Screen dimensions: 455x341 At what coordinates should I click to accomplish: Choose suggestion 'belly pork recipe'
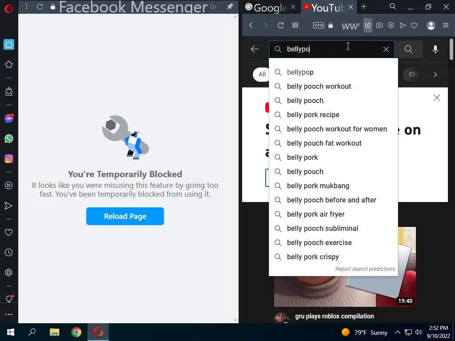click(x=333, y=115)
